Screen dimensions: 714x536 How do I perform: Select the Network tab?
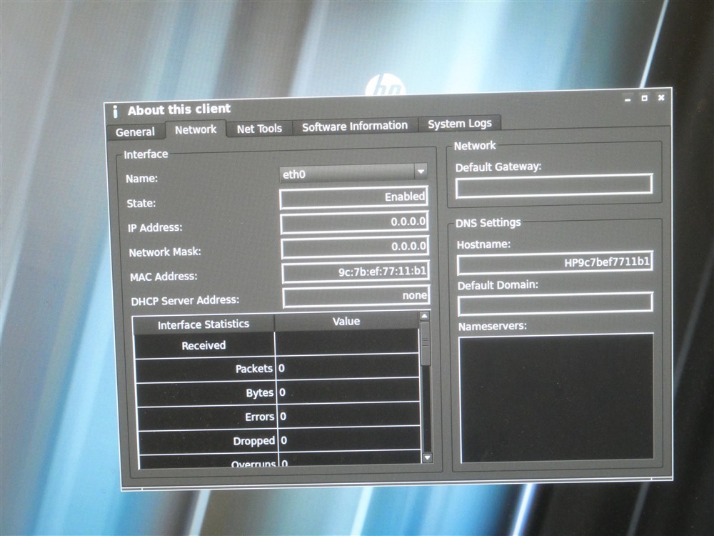(196, 129)
